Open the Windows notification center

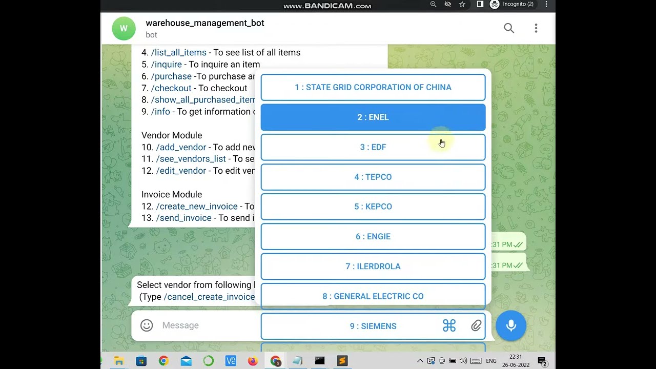(542, 362)
